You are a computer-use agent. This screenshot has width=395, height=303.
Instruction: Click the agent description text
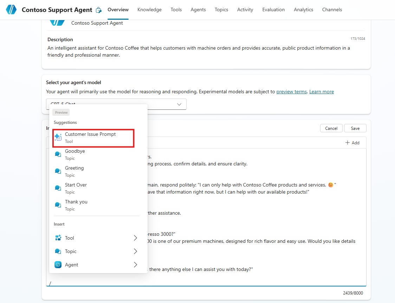(199, 51)
